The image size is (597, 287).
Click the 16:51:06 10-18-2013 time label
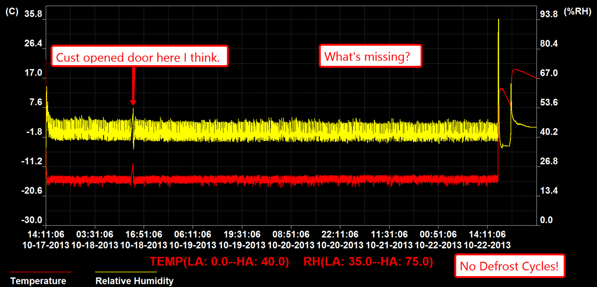pyautogui.click(x=144, y=240)
